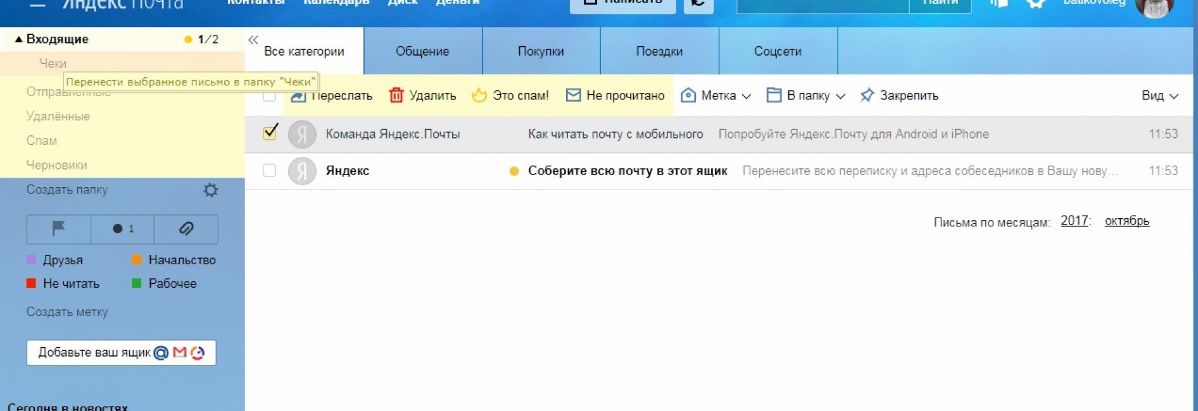Click the Входящие folder name
The width and height of the screenshot is (1198, 411).
57,39
